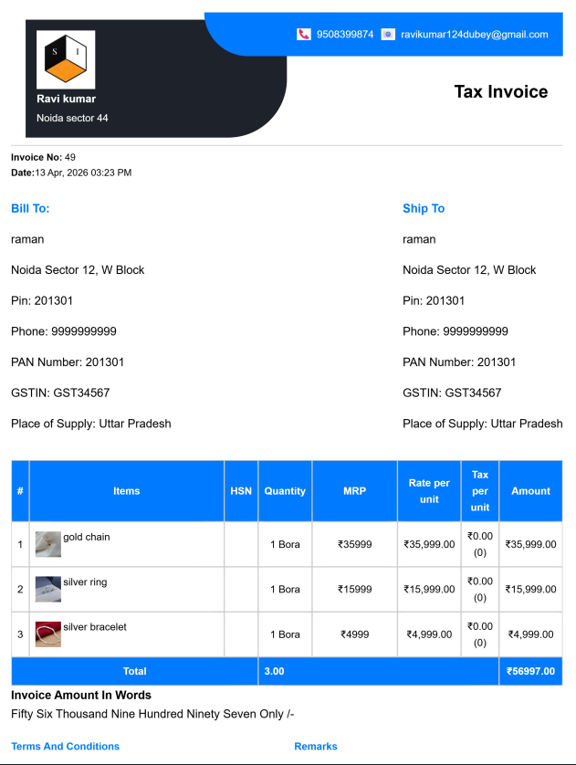This screenshot has width=576, height=765.
Task: Click the Terms And Conditions heading
Action: pyautogui.click(x=66, y=747)
